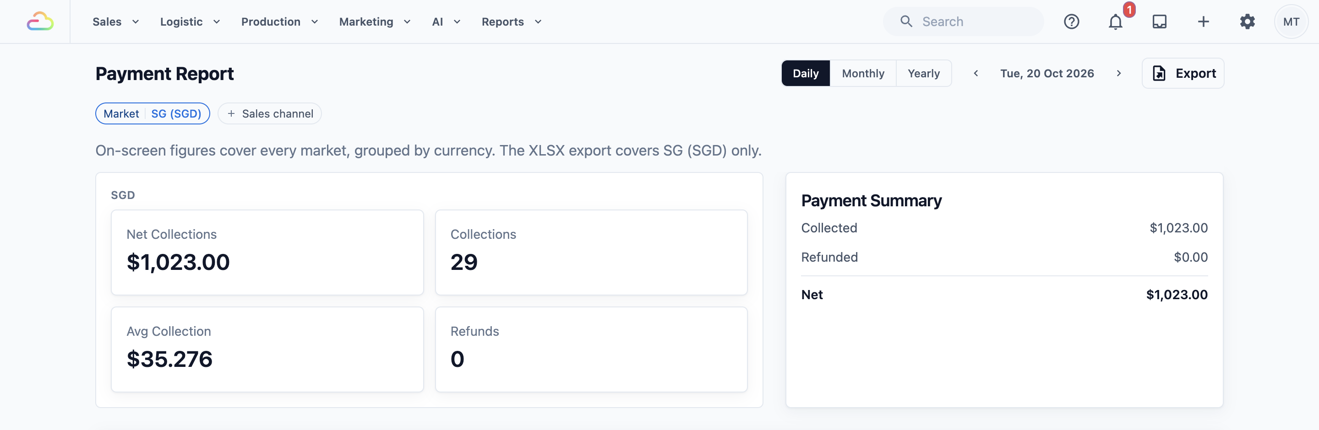Expand the Marketing menu
This screenshot has height=430, width=1319.
click(x=375, y=21)
